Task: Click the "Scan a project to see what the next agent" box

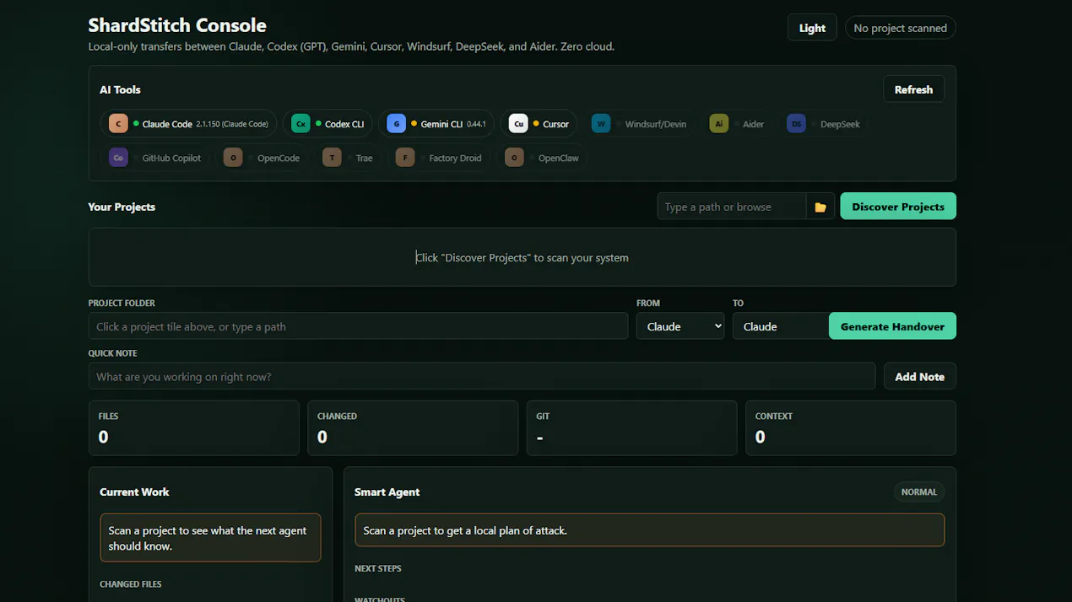Action: [x=210, y=538]
